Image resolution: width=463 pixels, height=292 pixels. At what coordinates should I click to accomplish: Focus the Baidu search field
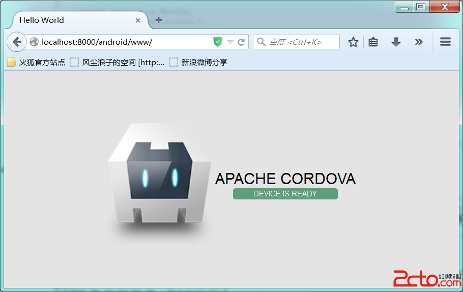(297, 42)
